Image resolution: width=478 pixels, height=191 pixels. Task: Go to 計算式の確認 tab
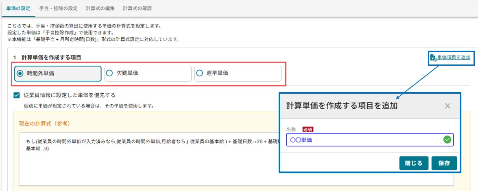point(137,9)
